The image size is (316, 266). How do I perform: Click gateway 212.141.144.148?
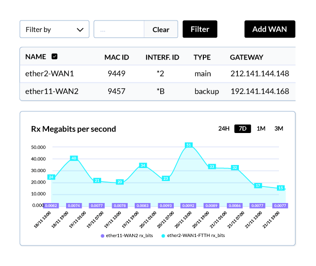click(260, 73)
